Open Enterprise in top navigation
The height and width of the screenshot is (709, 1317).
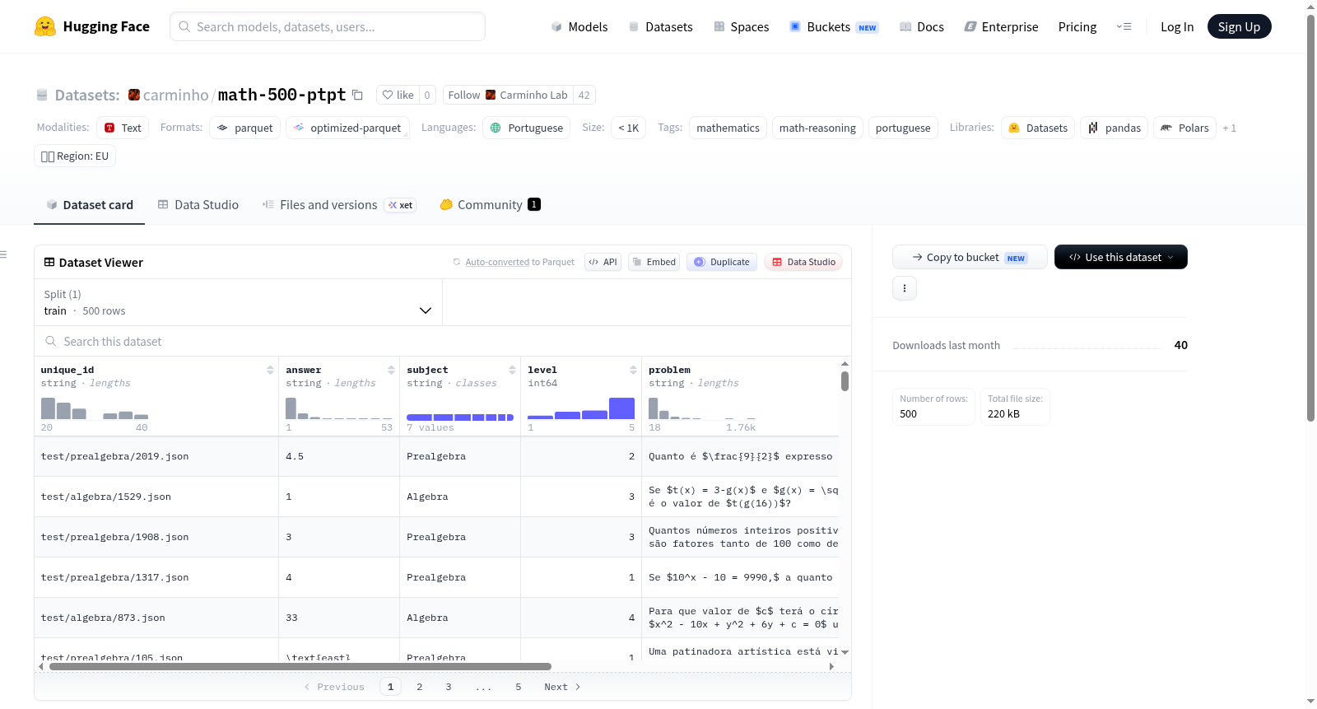[x=1001, y=26]
